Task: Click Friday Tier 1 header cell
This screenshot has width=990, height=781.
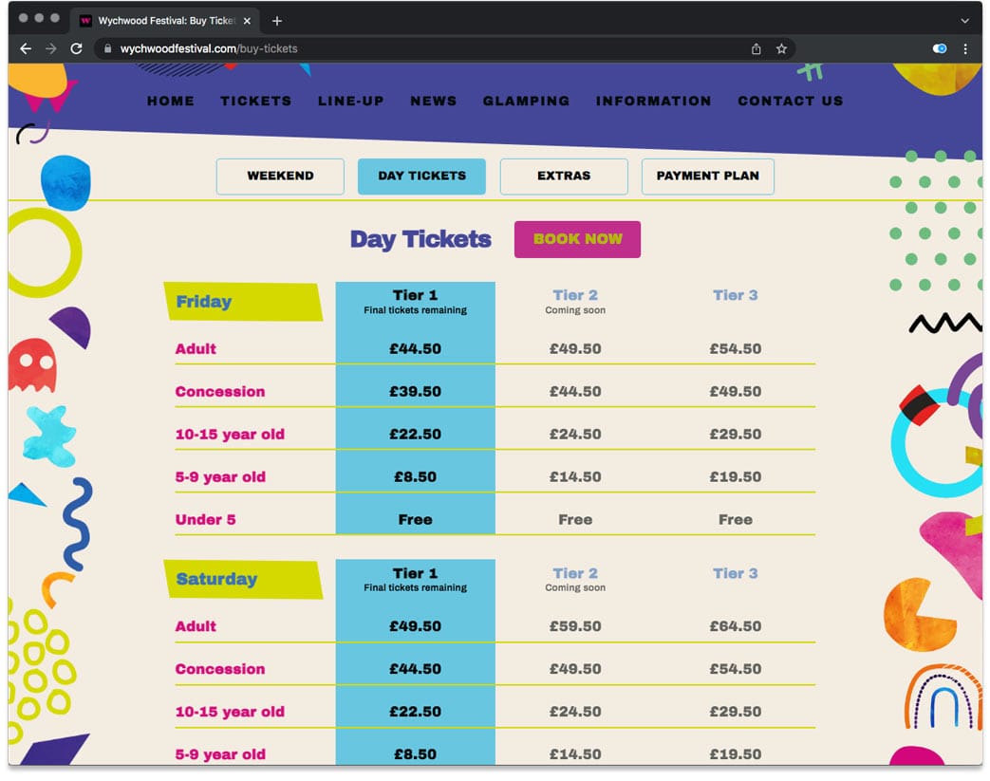Action: coord(416,302)
